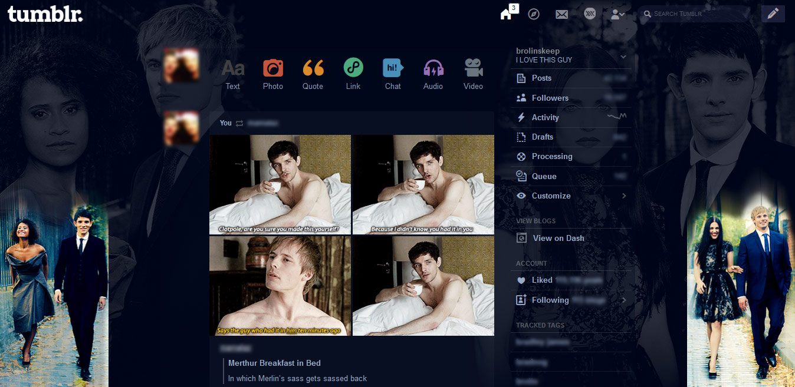Create a new Video post
The image size is (795, 387).
coord(473,74)
